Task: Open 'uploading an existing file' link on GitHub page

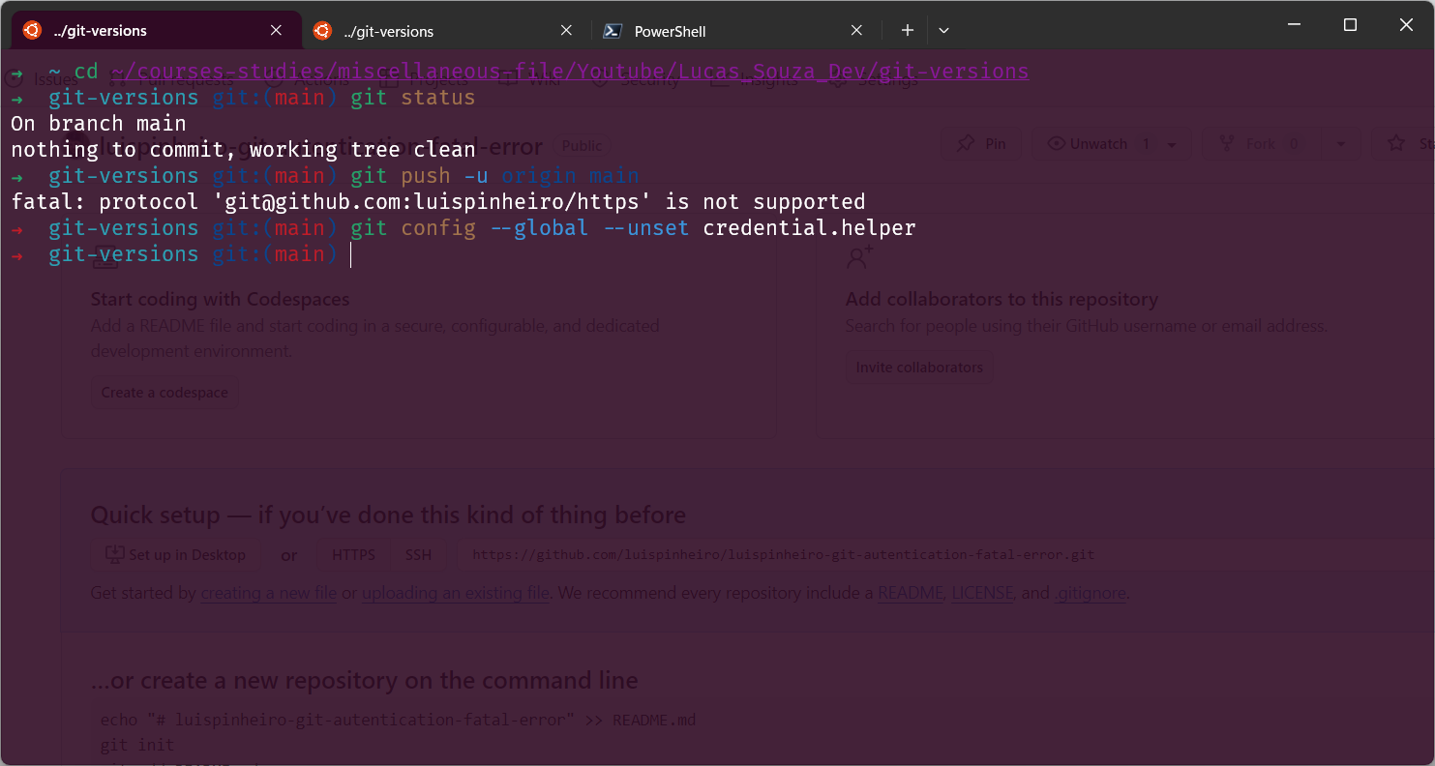Action: pyautogui.click(x=456, y=593)
